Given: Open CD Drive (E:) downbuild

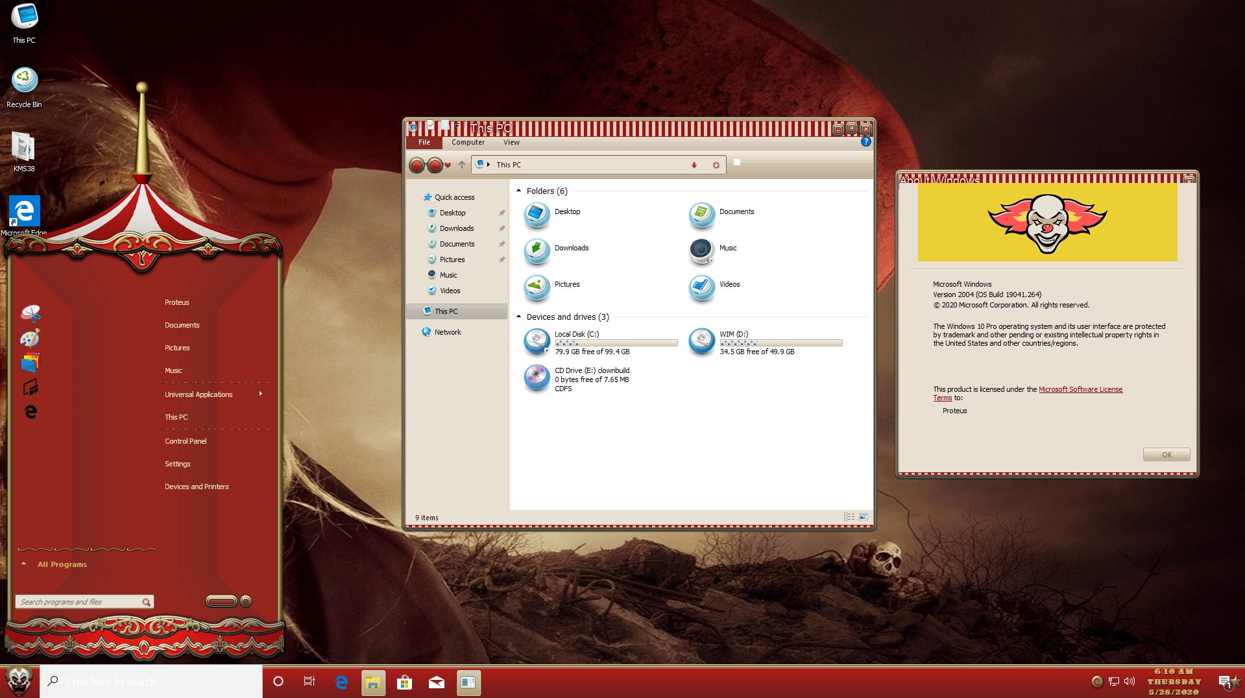Looking at the screenshot, I should click(577, 379).
